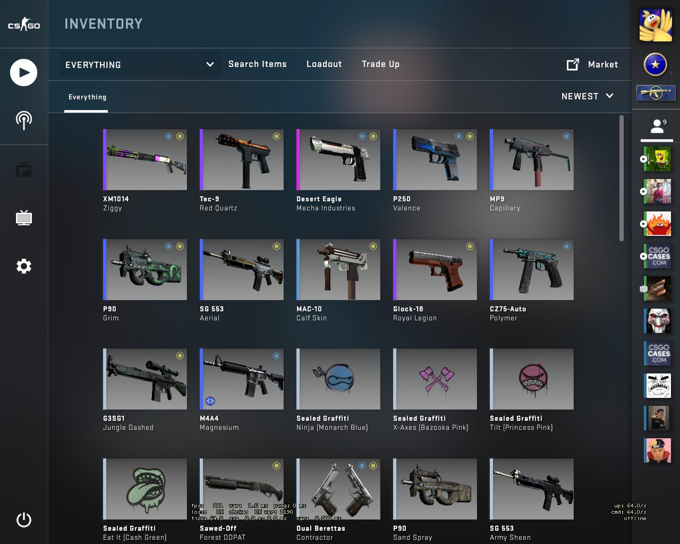Open the inventory briefcase icon
The height and width of the screenshot is (544, 680).
pos(24,170)
